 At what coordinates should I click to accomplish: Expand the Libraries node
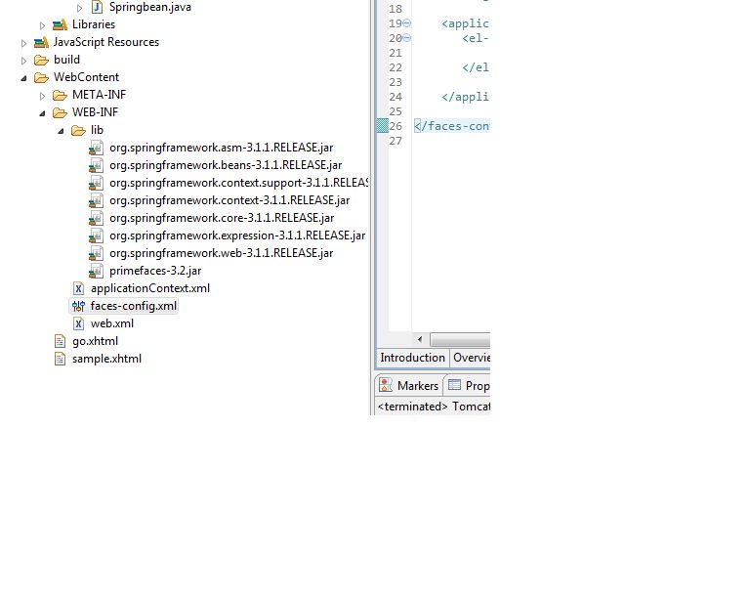click(43, 25)
